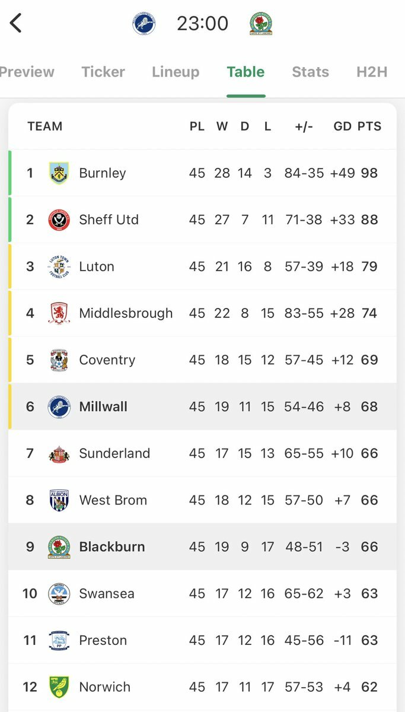Click the West Brom club badge

[59, 500]
